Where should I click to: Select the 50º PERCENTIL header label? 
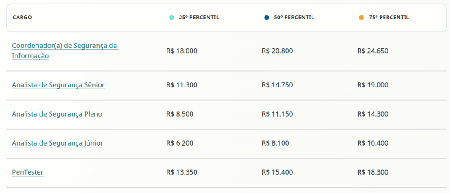tap(294, 18)
